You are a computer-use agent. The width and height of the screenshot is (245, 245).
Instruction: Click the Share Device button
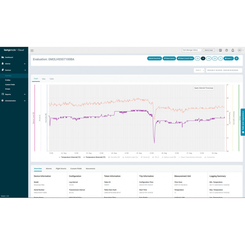(169, 58)
